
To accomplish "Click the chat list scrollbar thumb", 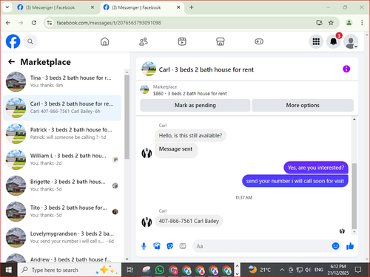I will (x=127, y=117).
